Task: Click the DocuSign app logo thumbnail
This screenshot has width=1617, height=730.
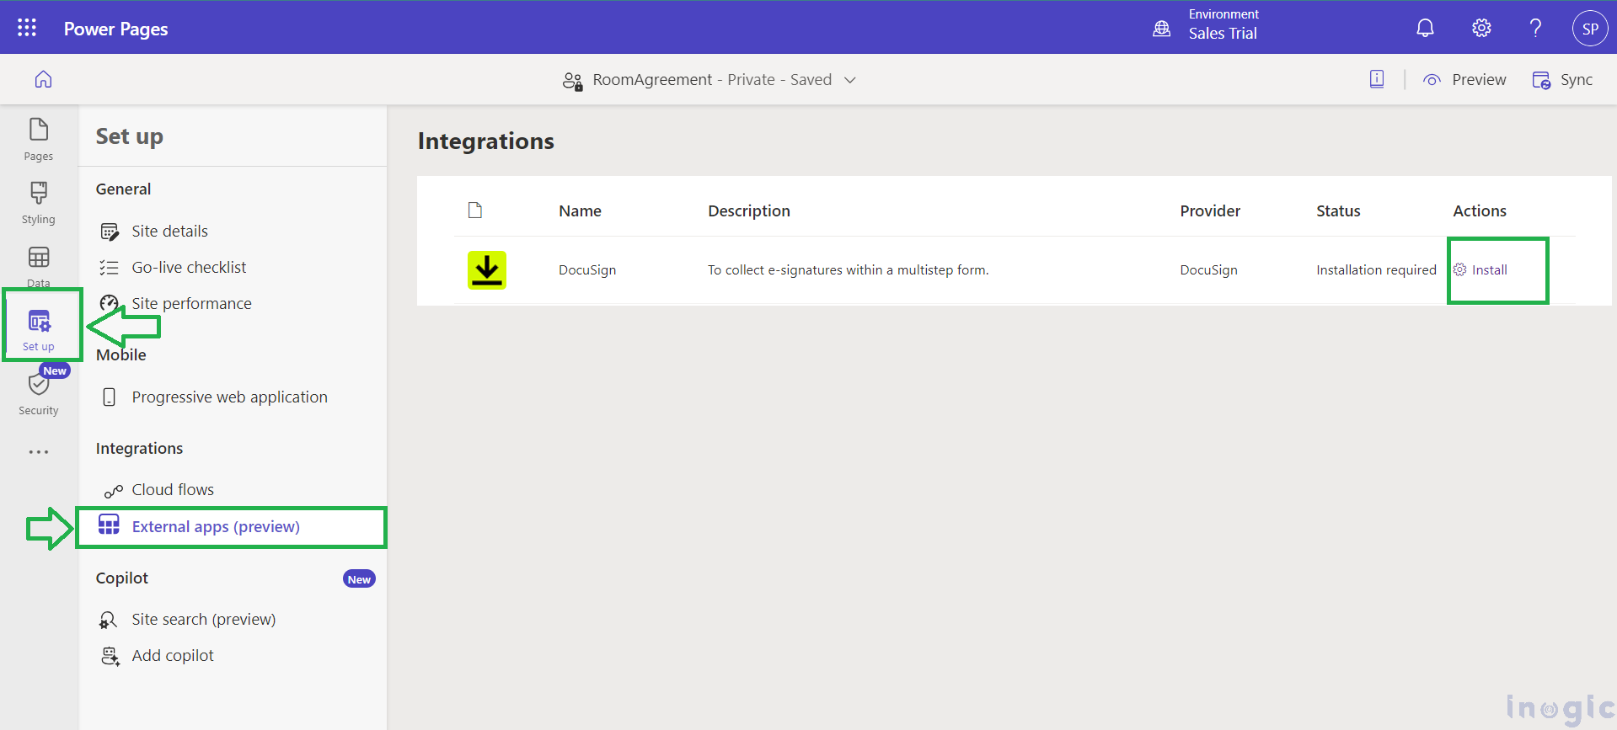Action: (x=487, y=270)
